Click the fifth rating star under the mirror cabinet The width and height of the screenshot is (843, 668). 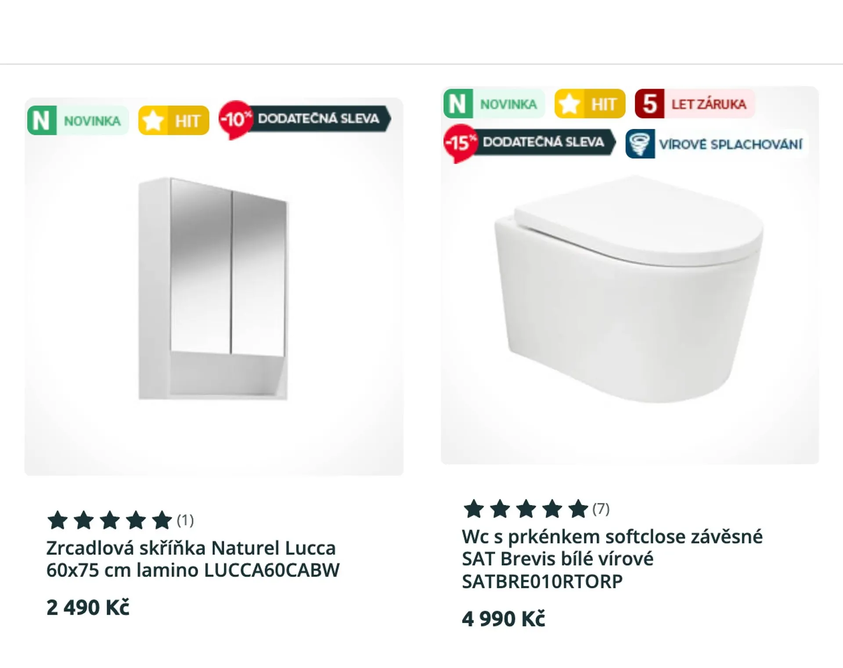tap(162, 520)
